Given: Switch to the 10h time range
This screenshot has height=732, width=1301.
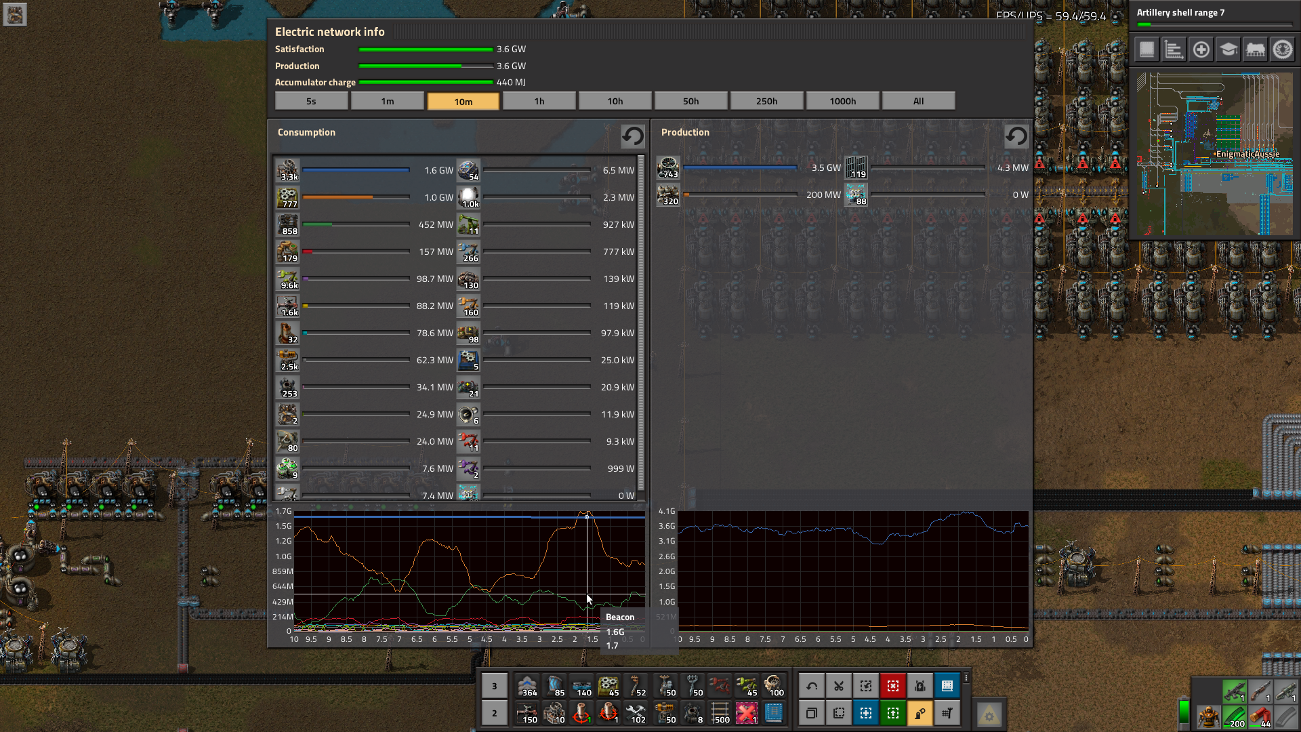Looking at the screenshot, I should point(615,101).
